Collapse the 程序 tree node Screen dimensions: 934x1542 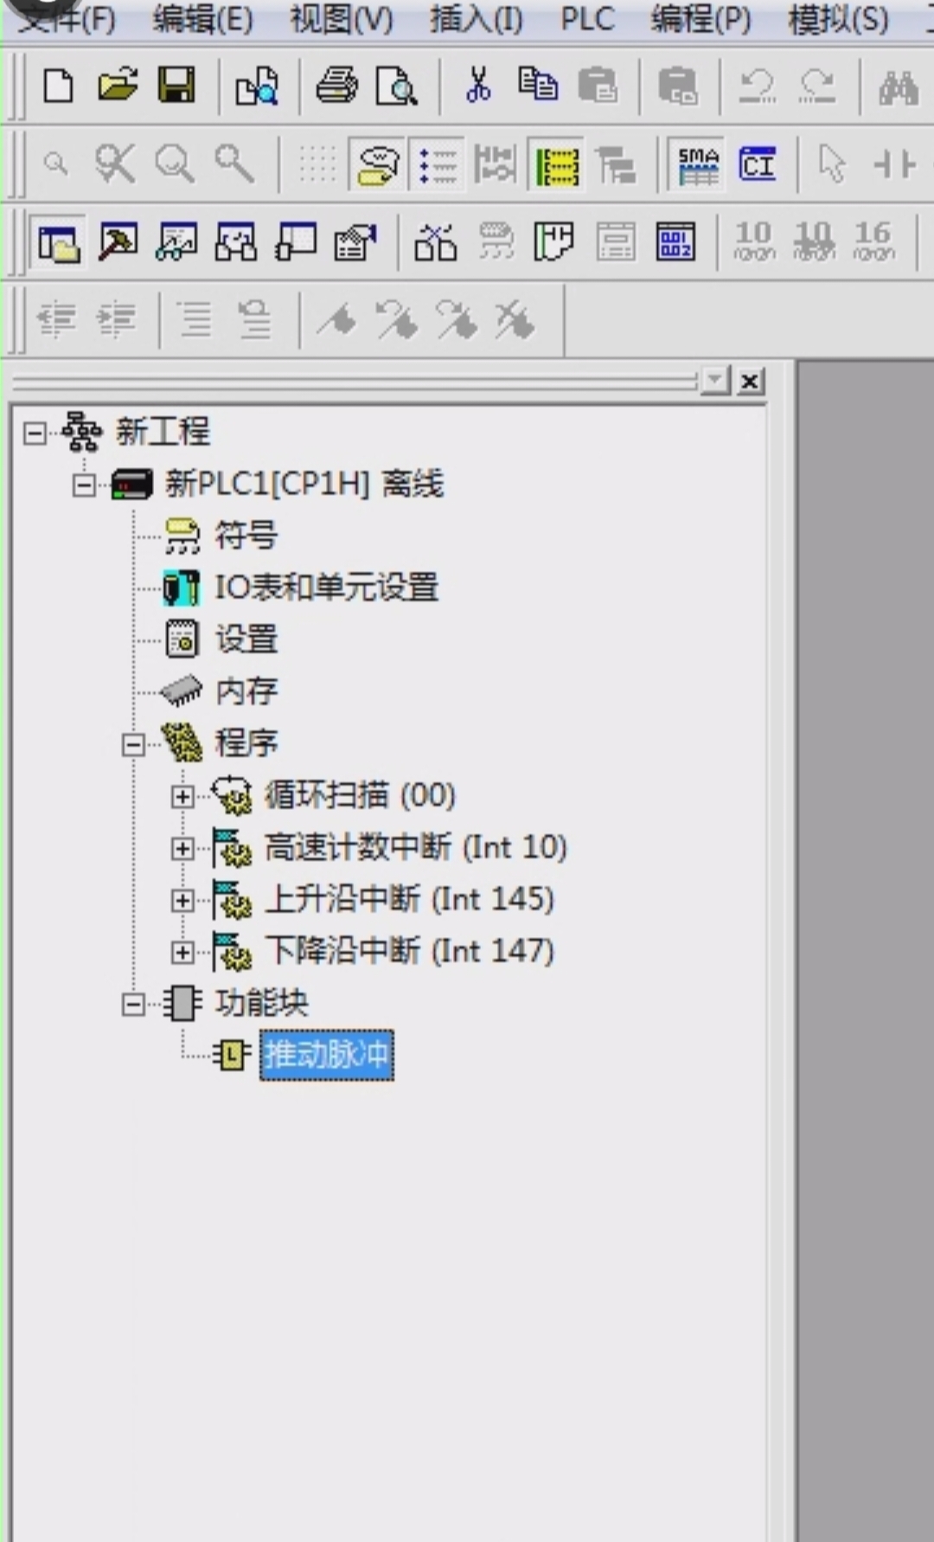tap(133, 744)
